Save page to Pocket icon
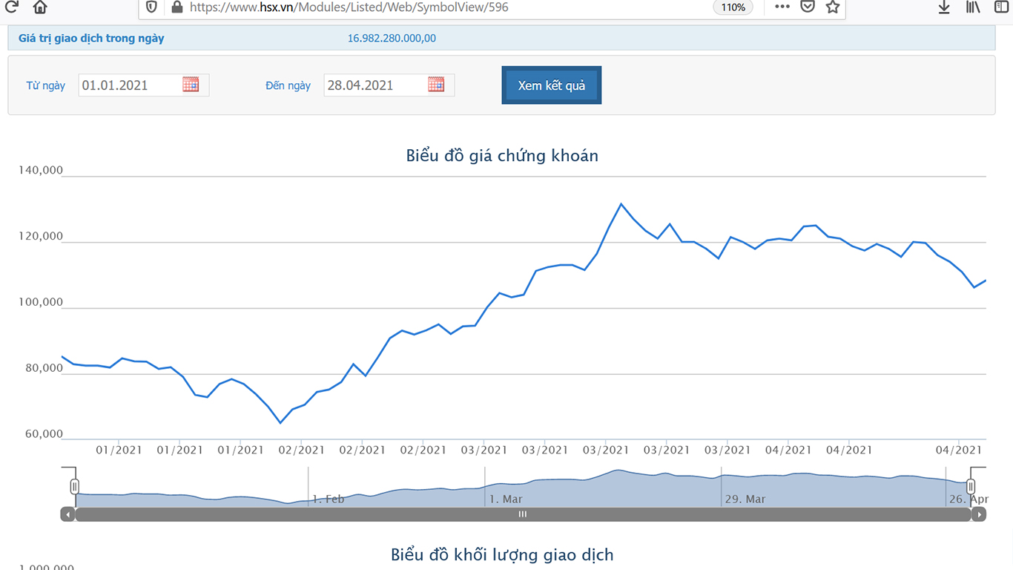 pos(808,7)
